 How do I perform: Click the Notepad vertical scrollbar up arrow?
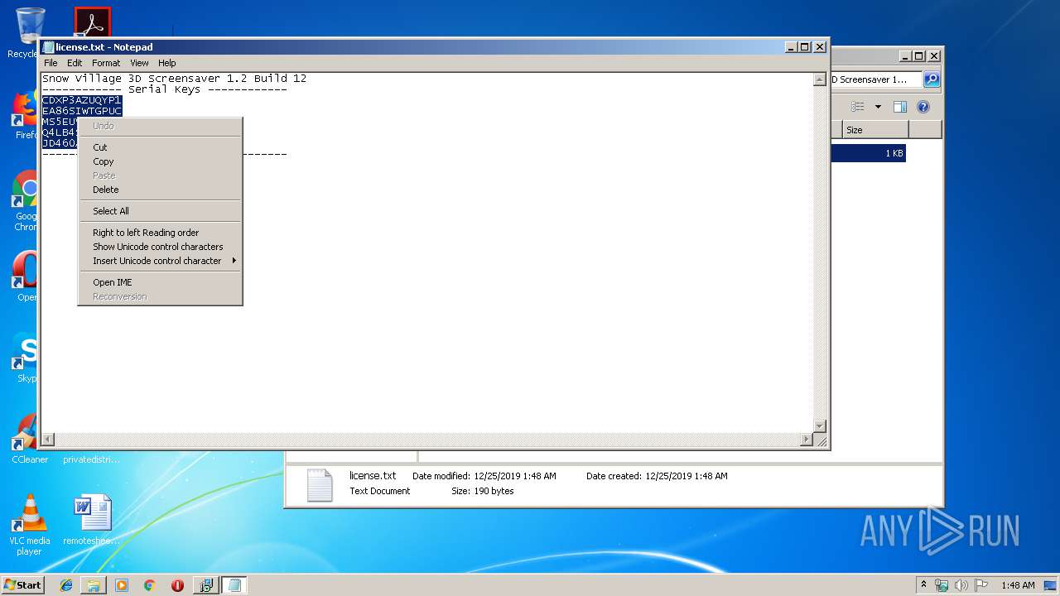click(x=819, y=80)
